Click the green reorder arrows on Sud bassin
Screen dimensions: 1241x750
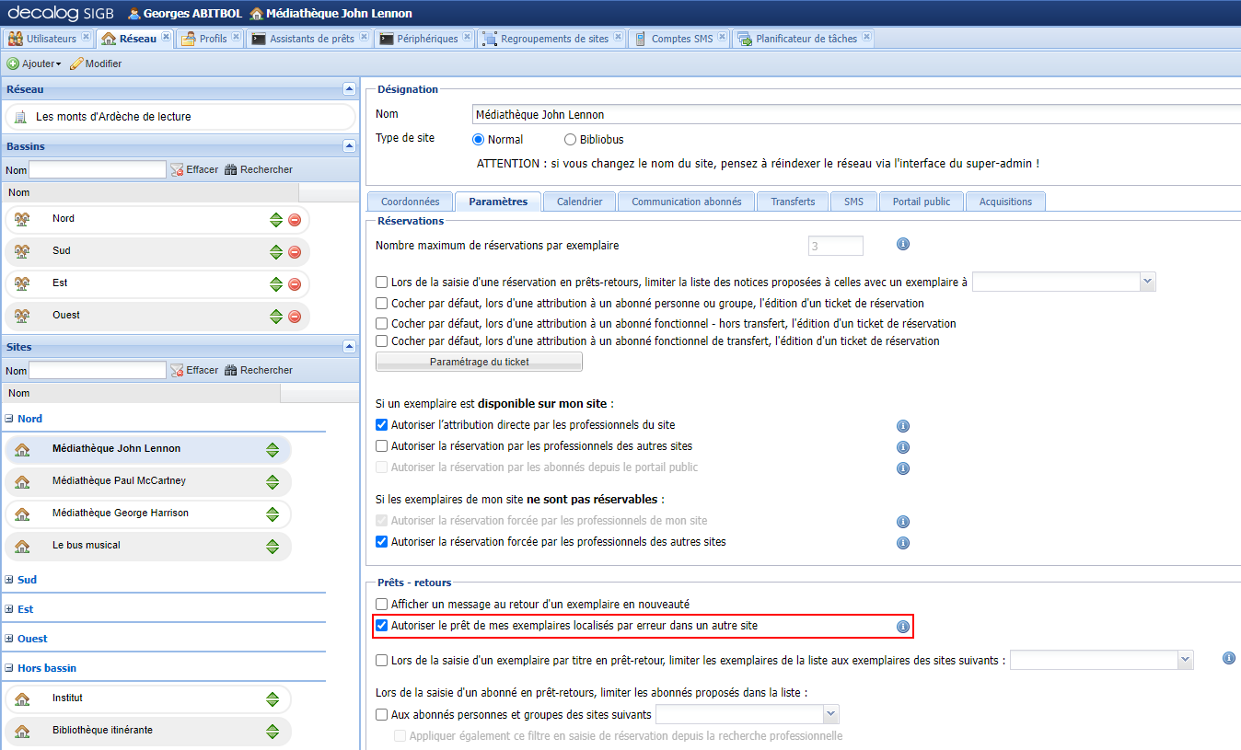tap(275, 250)
